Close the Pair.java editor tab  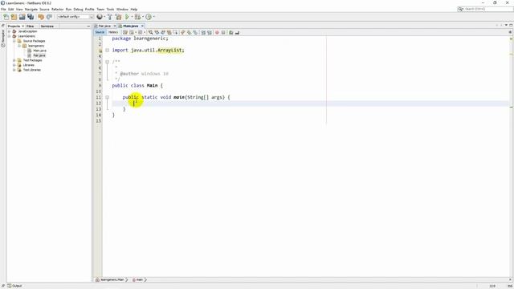click(114, 26)
